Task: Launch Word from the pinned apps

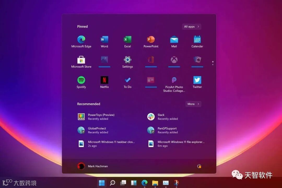Action: pyautogui.click(x=104, y=42)
